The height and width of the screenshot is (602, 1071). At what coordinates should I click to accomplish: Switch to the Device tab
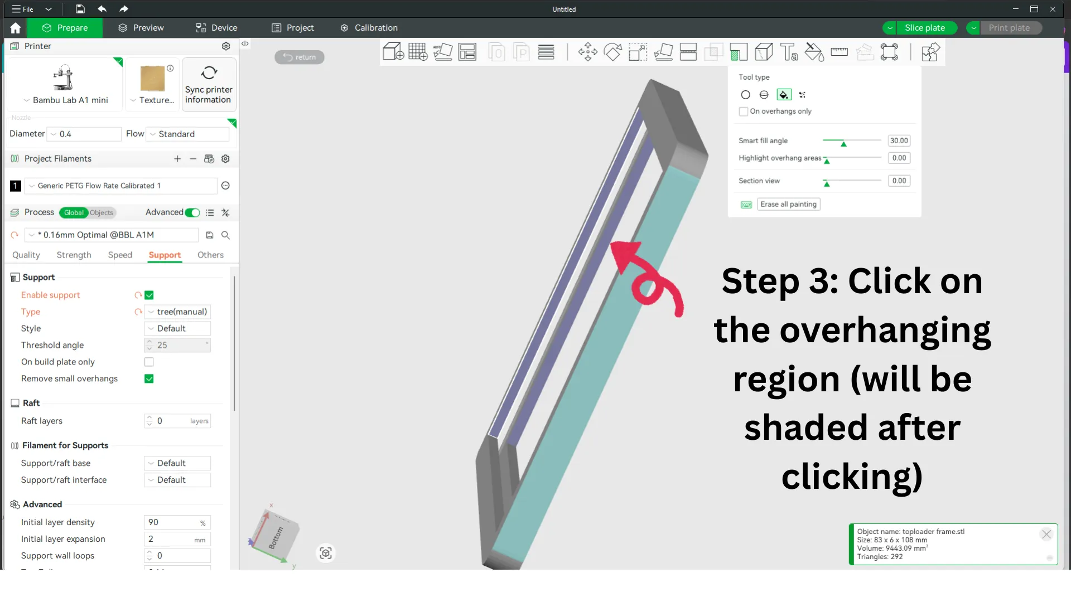pos(216,28)
